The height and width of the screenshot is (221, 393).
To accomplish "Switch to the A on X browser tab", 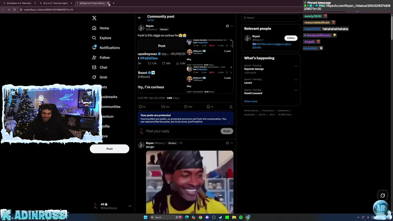I will pyautogui.click(x=55, y=3).
